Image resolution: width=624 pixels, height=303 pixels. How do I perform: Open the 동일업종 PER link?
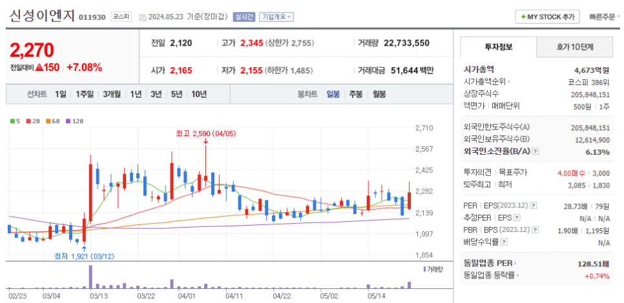click(x=490, y=263)
